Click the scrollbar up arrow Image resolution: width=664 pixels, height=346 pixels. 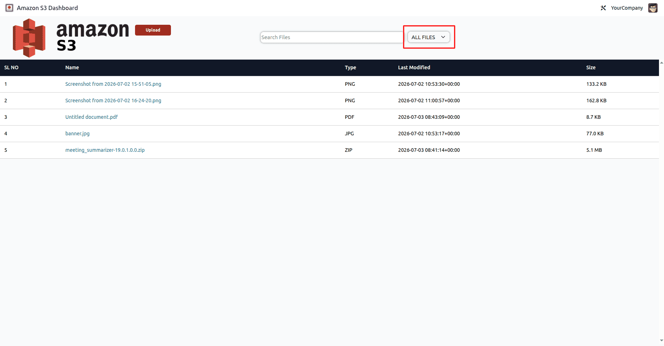[x=661, y=63]
